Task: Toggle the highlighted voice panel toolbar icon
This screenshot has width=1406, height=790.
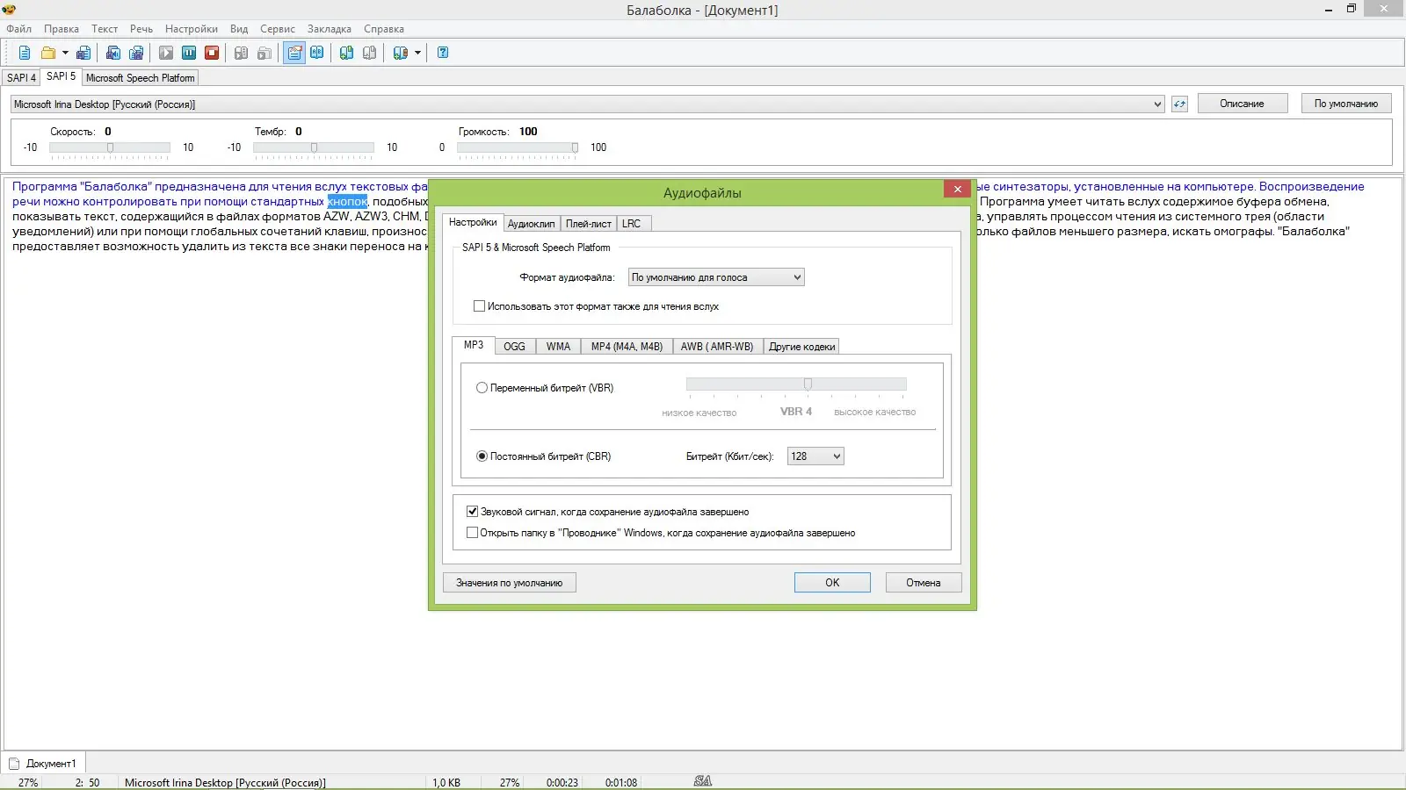Action: pos(294,53)
